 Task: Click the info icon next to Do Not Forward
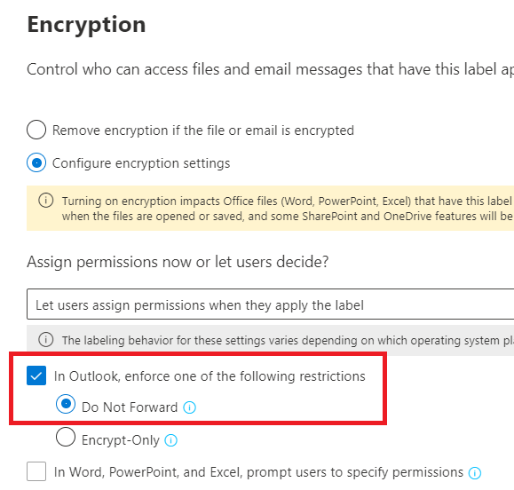click(189, 407)
